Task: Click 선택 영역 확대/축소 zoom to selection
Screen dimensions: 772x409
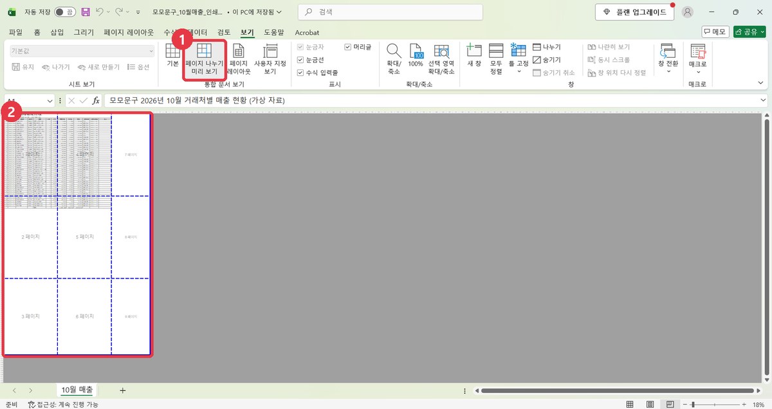Action: click(x=441, y=60)
